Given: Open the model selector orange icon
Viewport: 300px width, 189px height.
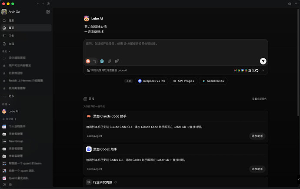Looking at the screenshot, I should [88, 61].
